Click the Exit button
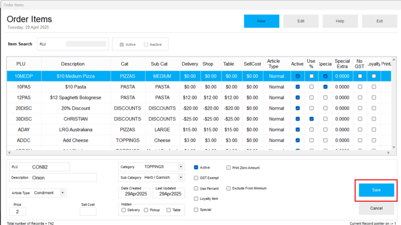Screen dimensions: 401x225 click(379, 21)
